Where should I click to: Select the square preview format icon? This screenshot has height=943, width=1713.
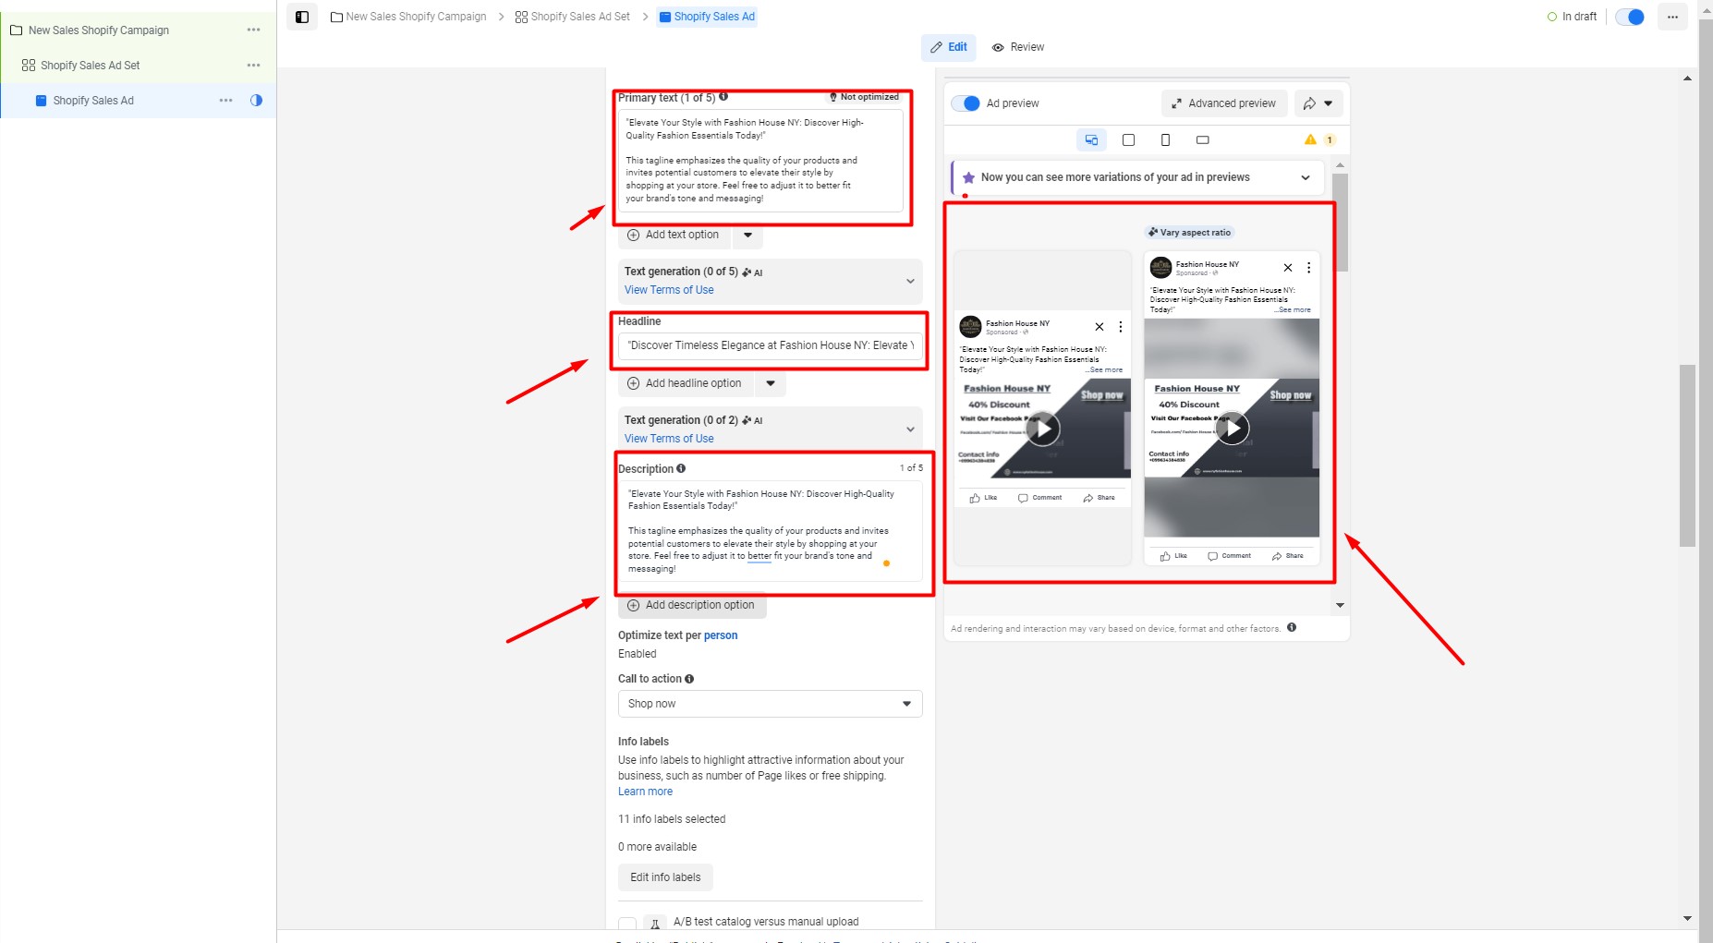pos(1128,140)
